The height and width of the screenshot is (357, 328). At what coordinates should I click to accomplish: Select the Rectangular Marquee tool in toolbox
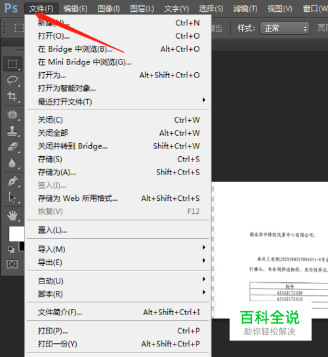pos(12,64)
